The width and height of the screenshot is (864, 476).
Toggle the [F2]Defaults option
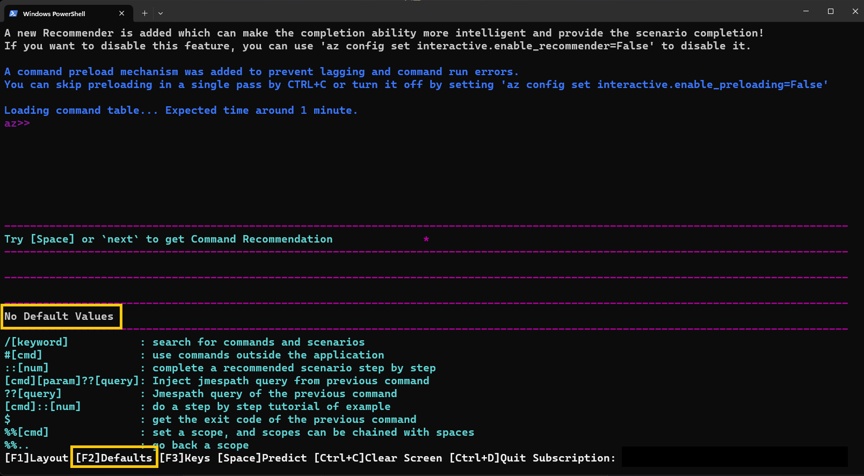pyautogui.click(x=114, y=458)
